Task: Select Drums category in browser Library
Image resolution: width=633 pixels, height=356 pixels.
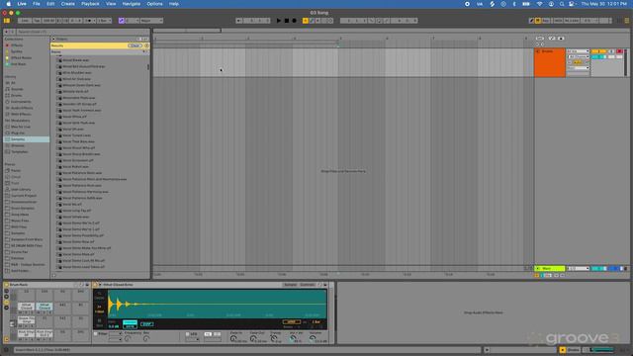Action: click(x=16, y=95)
